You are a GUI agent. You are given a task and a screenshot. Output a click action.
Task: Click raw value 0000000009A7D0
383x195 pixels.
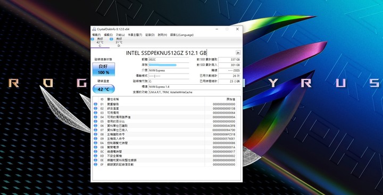(x=224, y=130)
